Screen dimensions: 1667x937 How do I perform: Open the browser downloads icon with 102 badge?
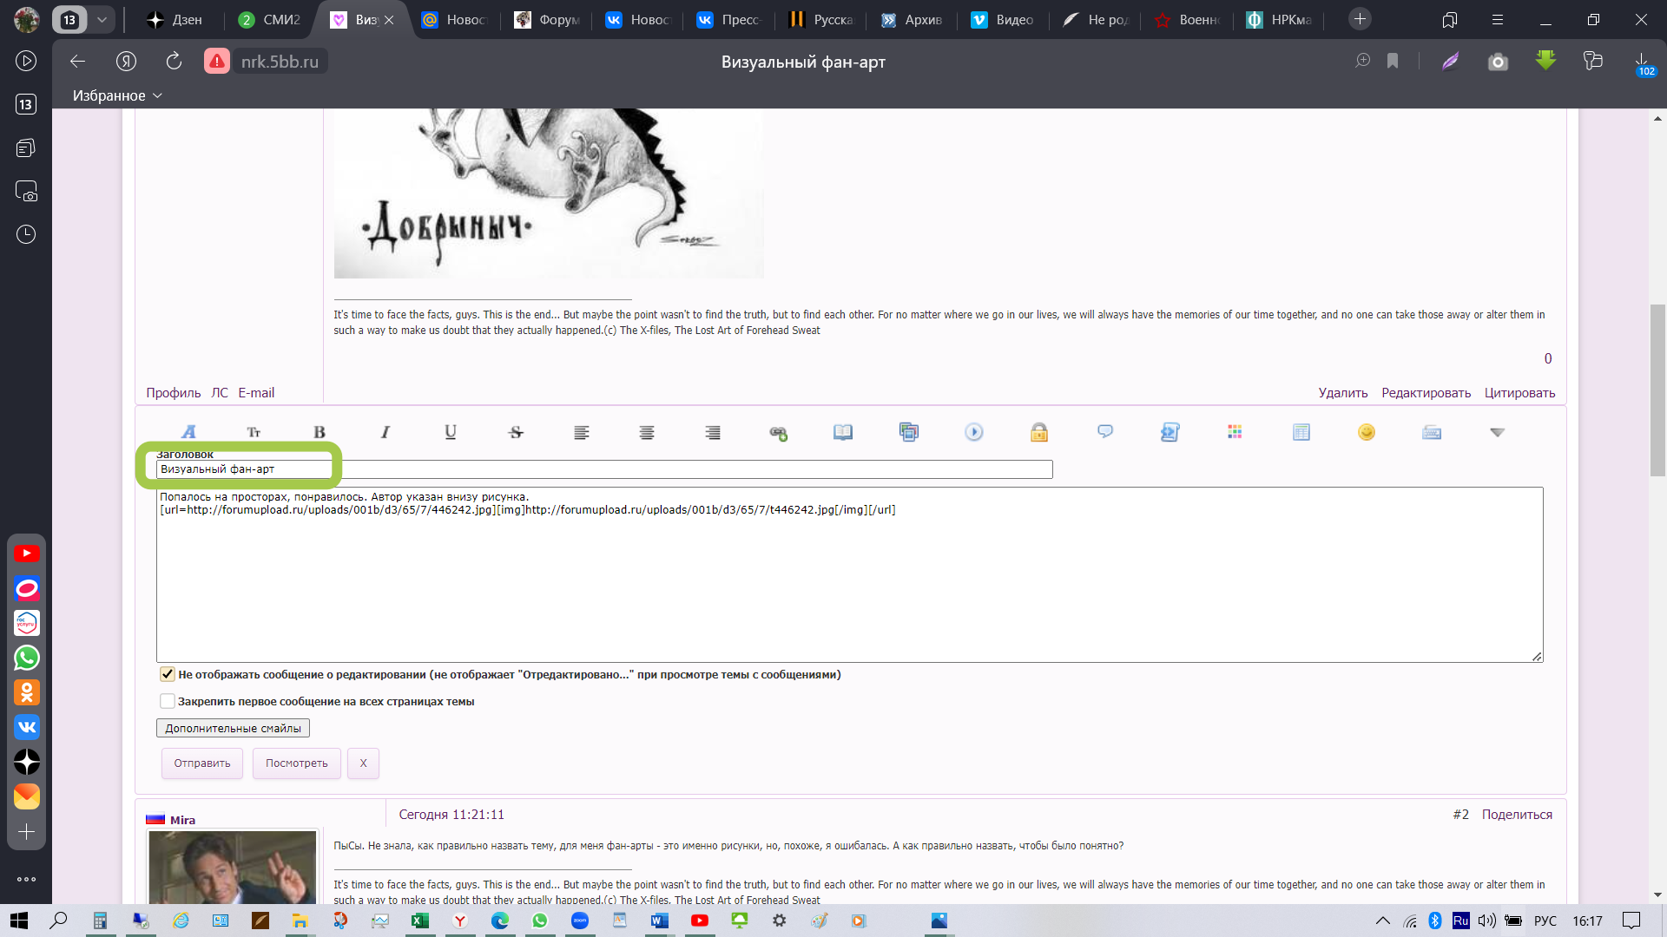(x=1642, y=62)
